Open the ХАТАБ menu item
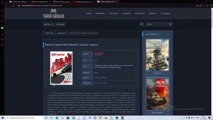 89,13
